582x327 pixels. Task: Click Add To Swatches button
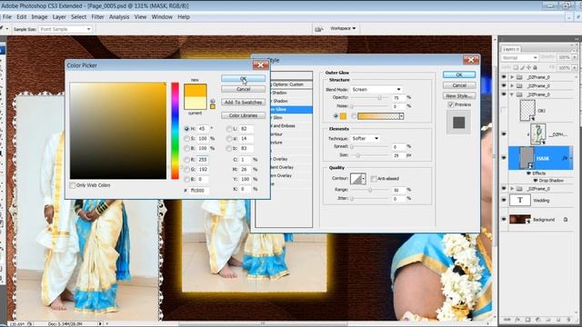[243, 102]
